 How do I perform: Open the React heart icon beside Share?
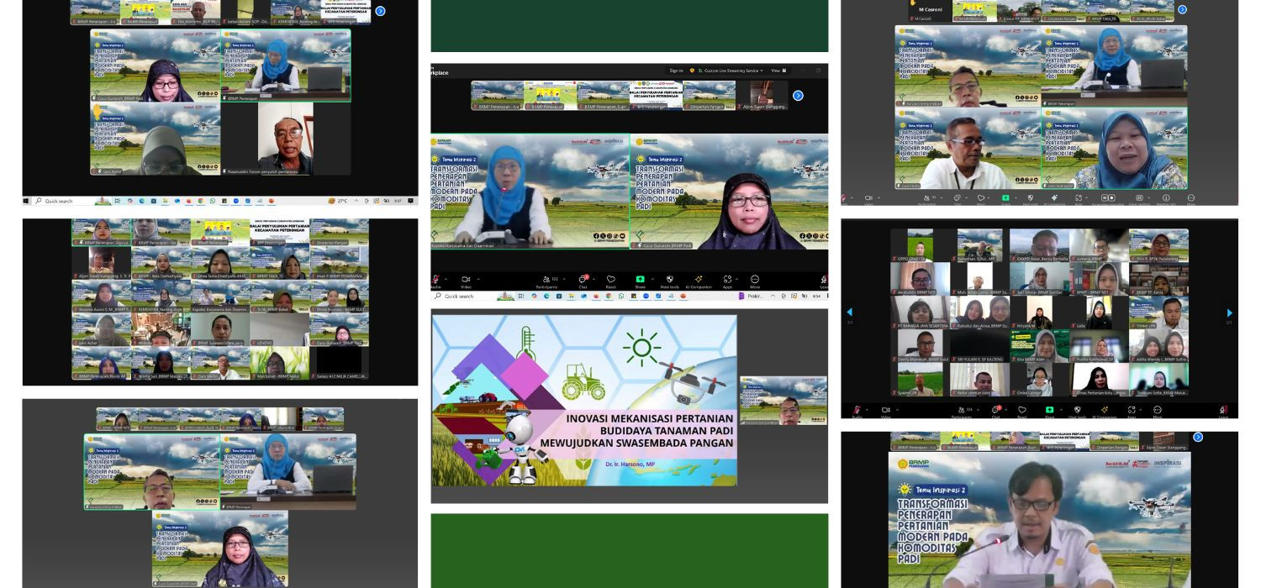[610, 281]
